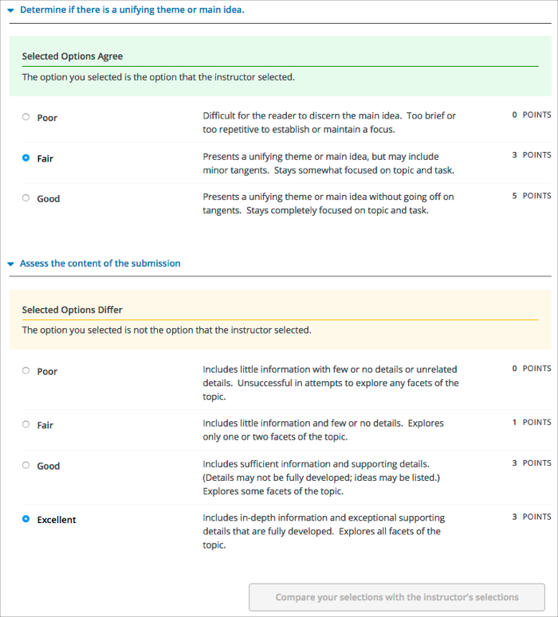Collapse the content assessment section arrow
Screen dimensions: 558x617
[x=10, y=264]
